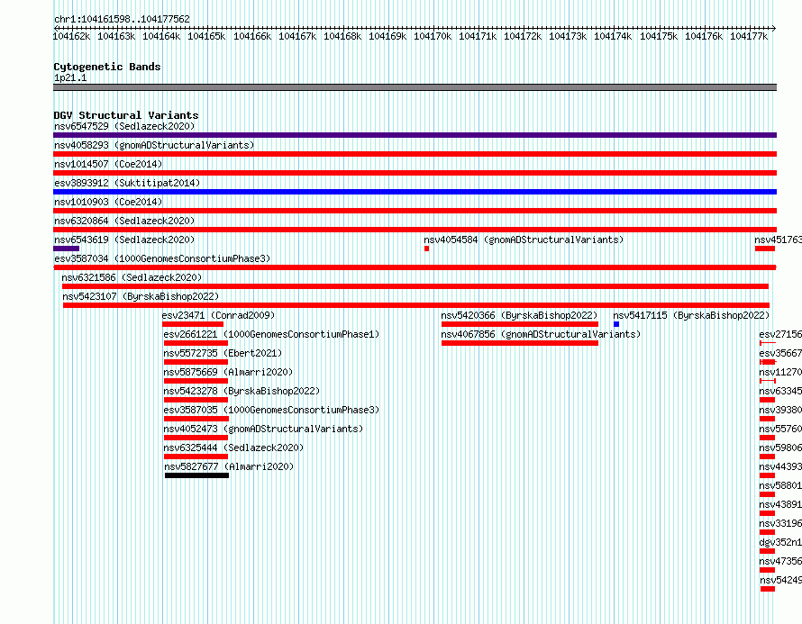802x624 pixels.
Task: Open the truncated nsv33196 variant label
Action: 780,523
